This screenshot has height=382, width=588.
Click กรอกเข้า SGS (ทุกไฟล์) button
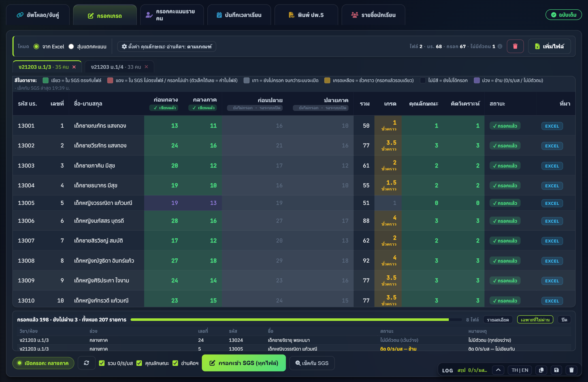pos(244,363)
